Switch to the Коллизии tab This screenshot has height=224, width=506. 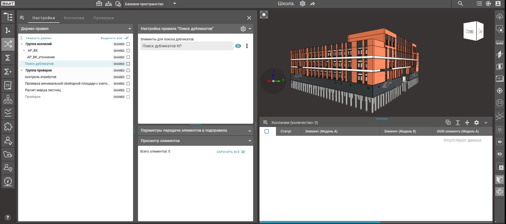tap(74, 18)
